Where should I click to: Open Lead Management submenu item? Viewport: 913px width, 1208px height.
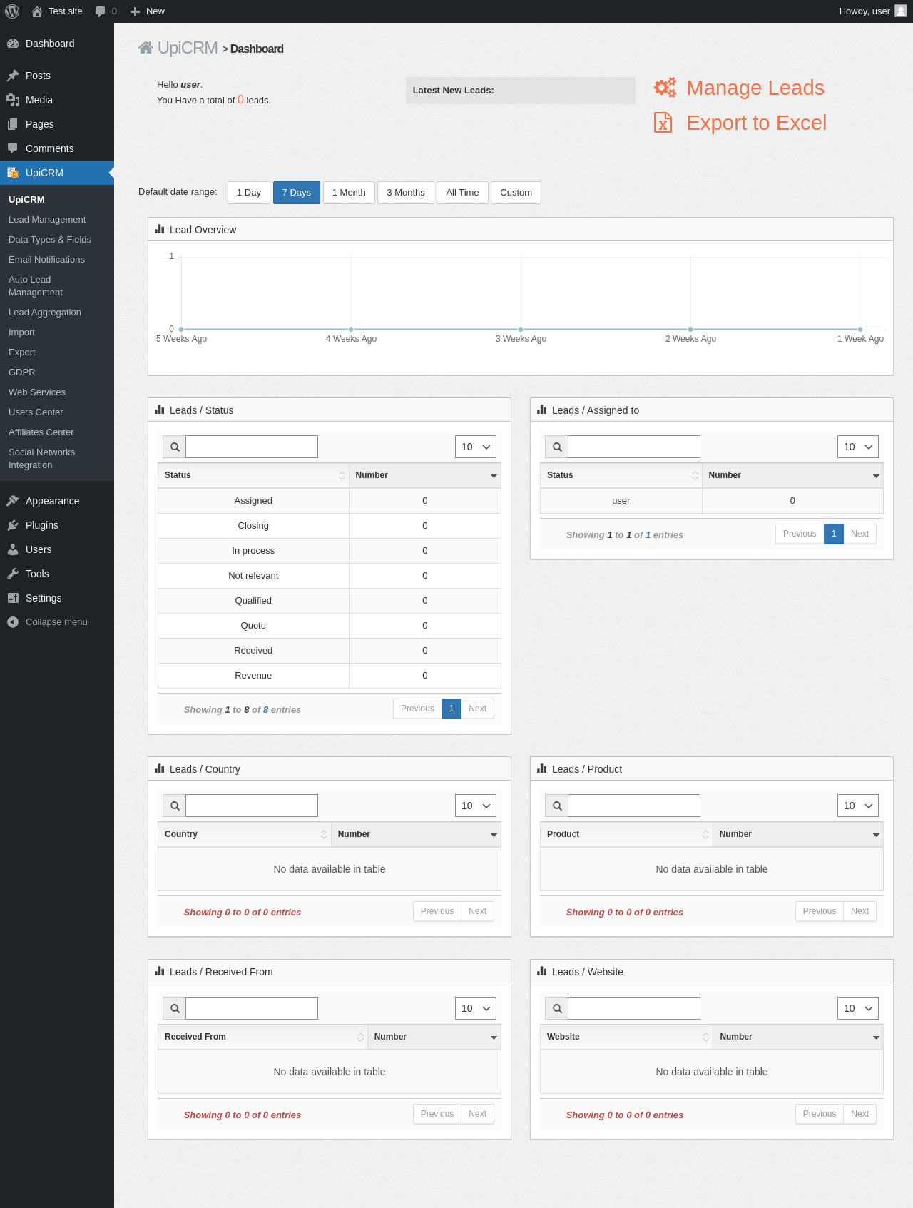pos(47,220)
